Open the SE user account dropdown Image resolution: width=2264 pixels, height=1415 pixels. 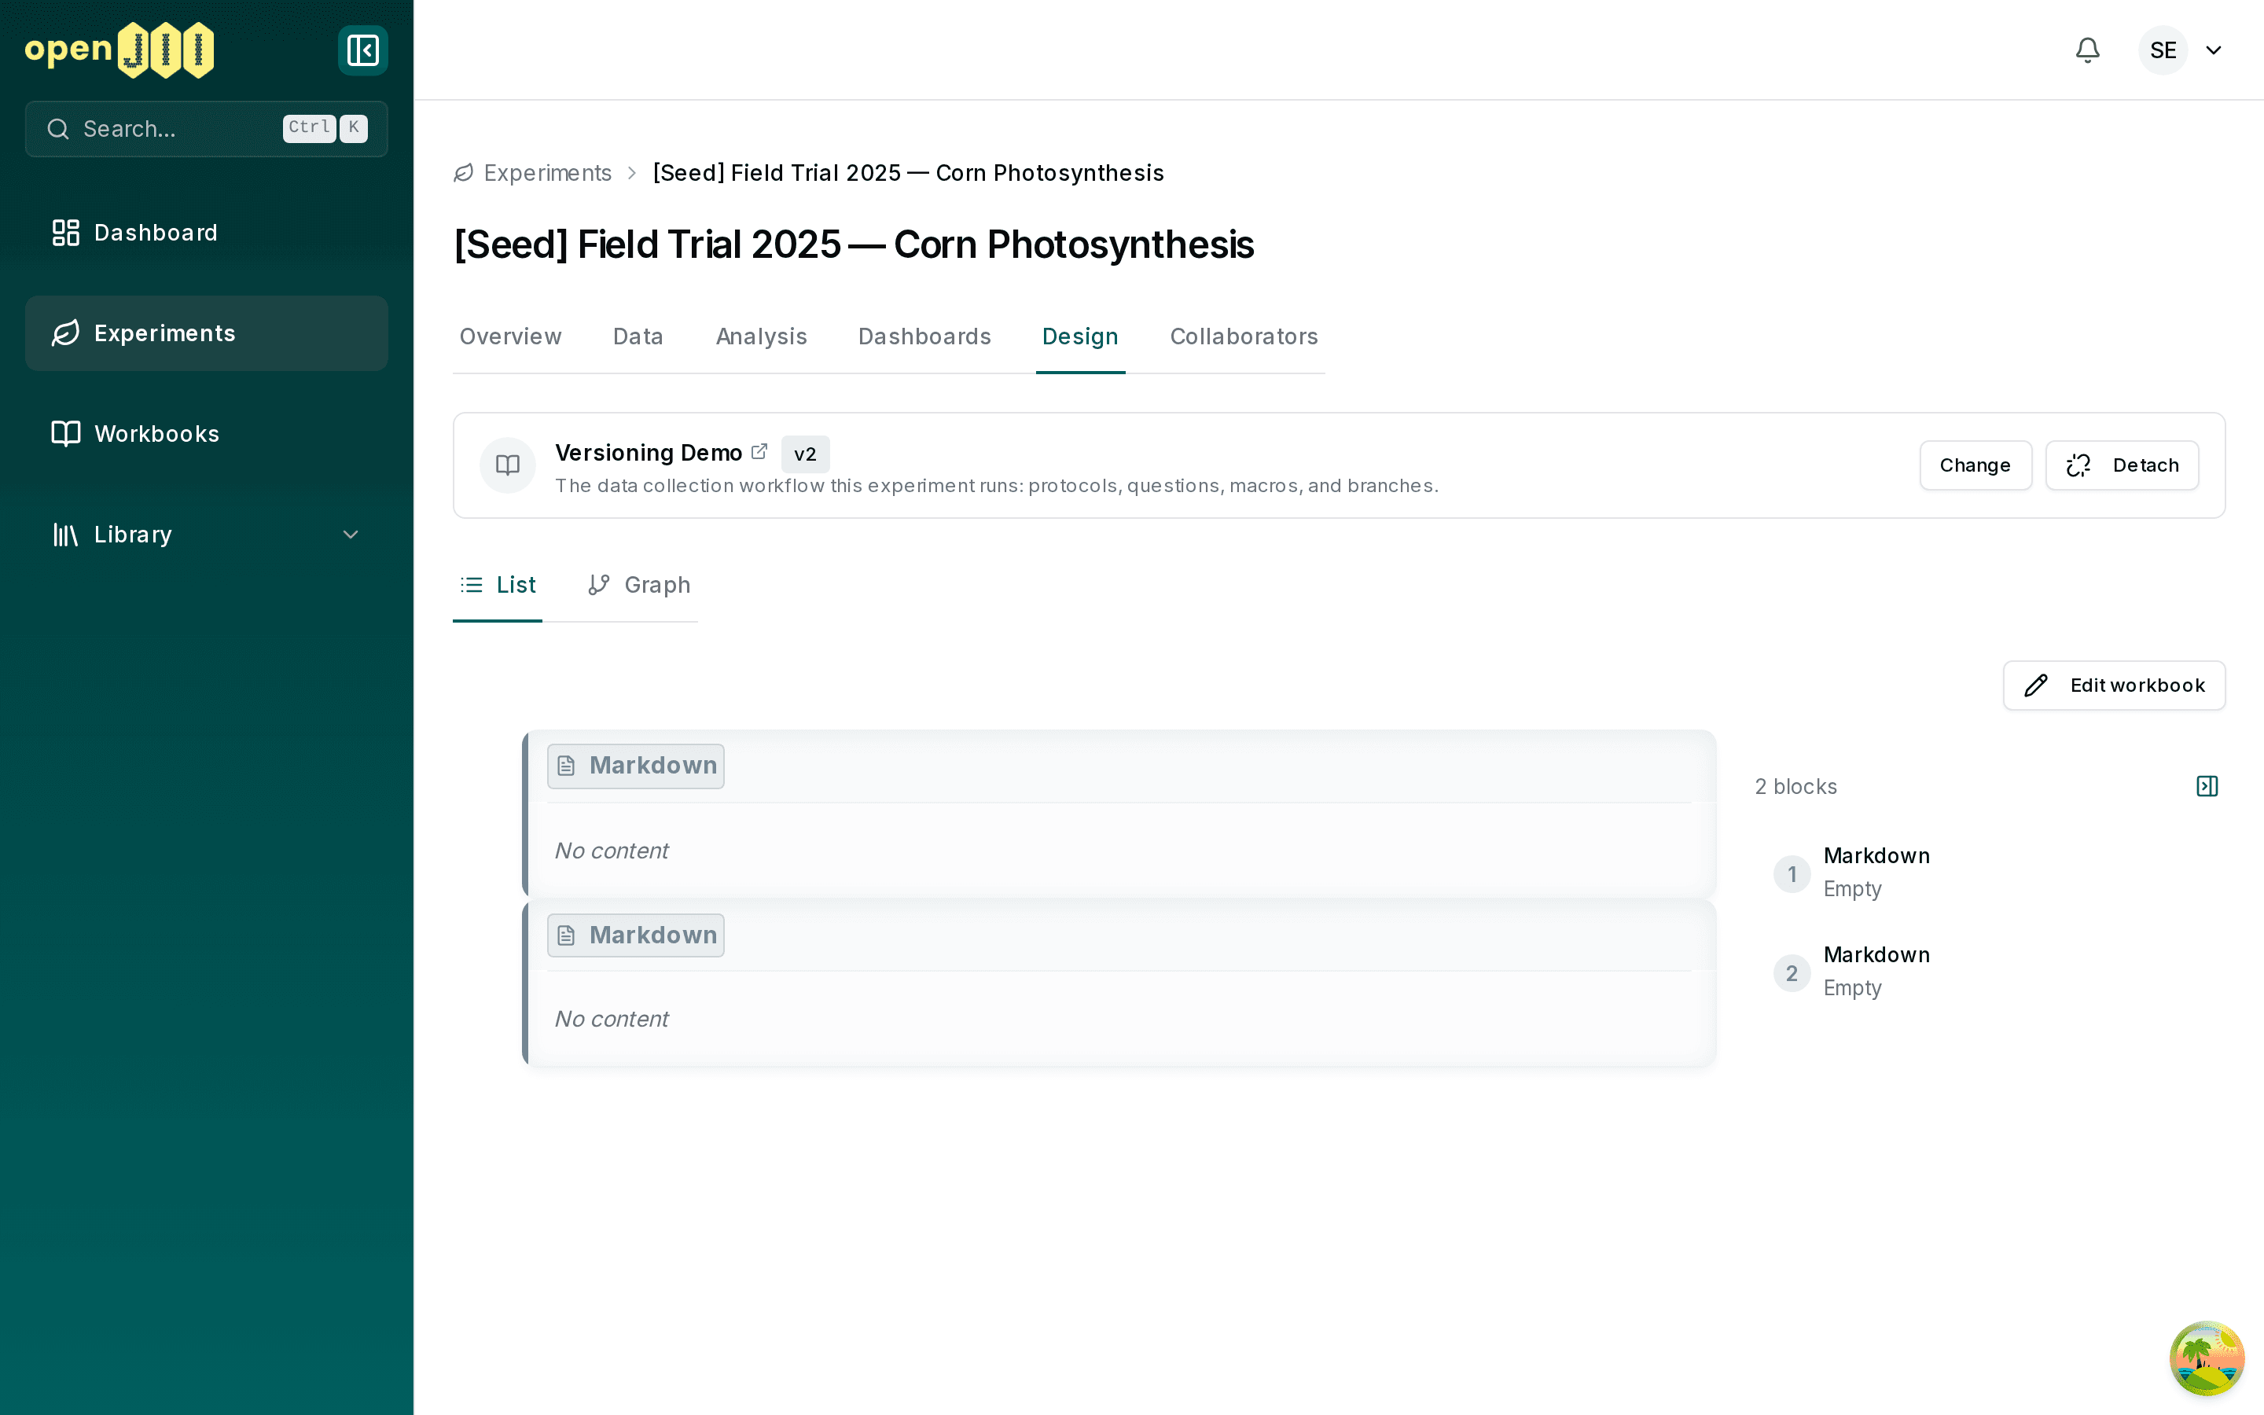[2182, 50]
